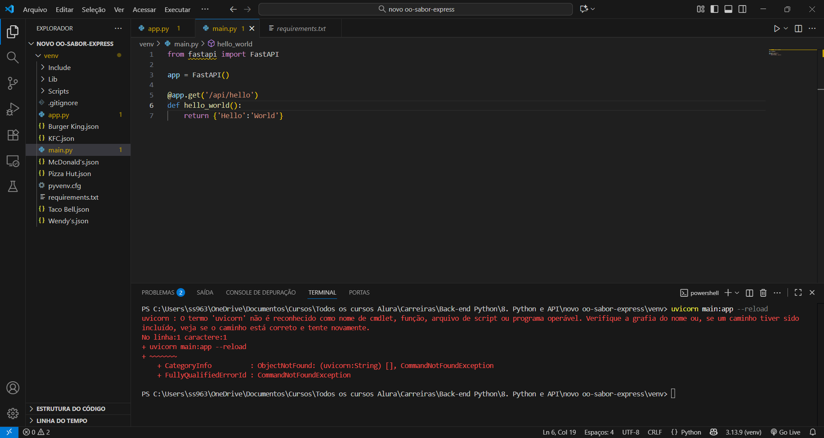Toggle the bottom panel layout button

(x=728, y=9)
